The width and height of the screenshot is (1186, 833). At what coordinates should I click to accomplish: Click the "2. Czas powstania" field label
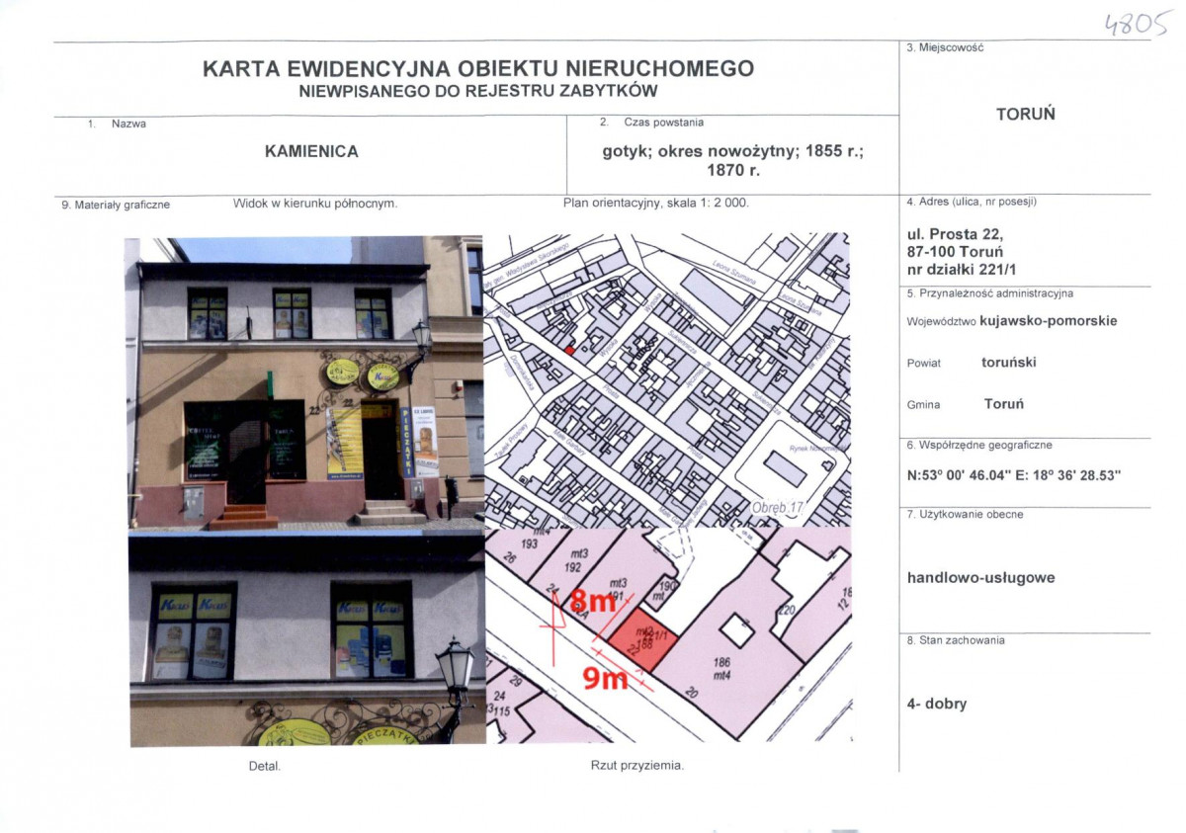tap(651, 124)
